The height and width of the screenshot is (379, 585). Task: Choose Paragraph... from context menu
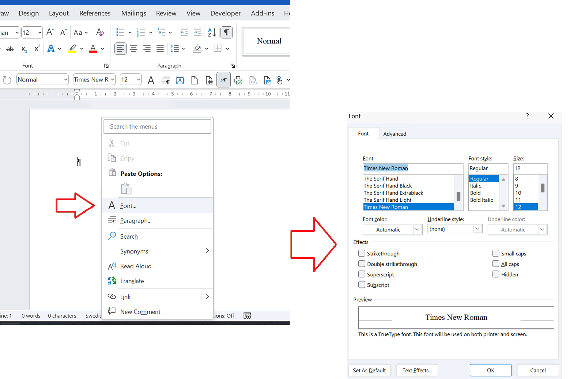[x=158, y=220]
